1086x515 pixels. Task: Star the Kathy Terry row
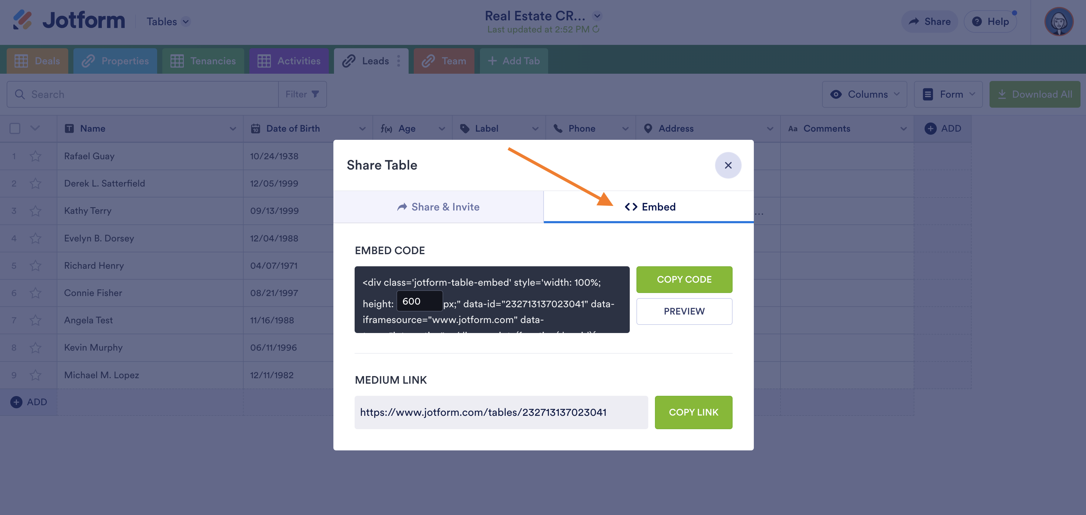pos(35,211)
